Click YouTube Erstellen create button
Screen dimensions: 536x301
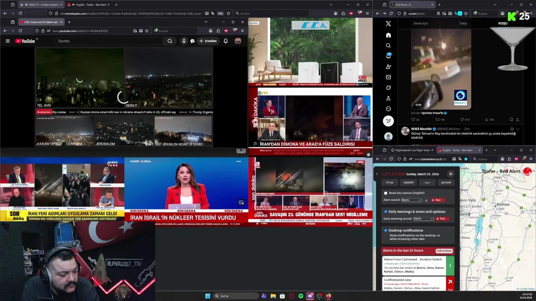208,41
